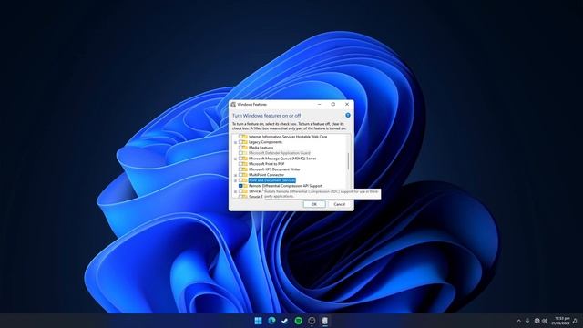Select the Legacy Components label
Screen dimensions: 583x328
[x=265, y=142]
